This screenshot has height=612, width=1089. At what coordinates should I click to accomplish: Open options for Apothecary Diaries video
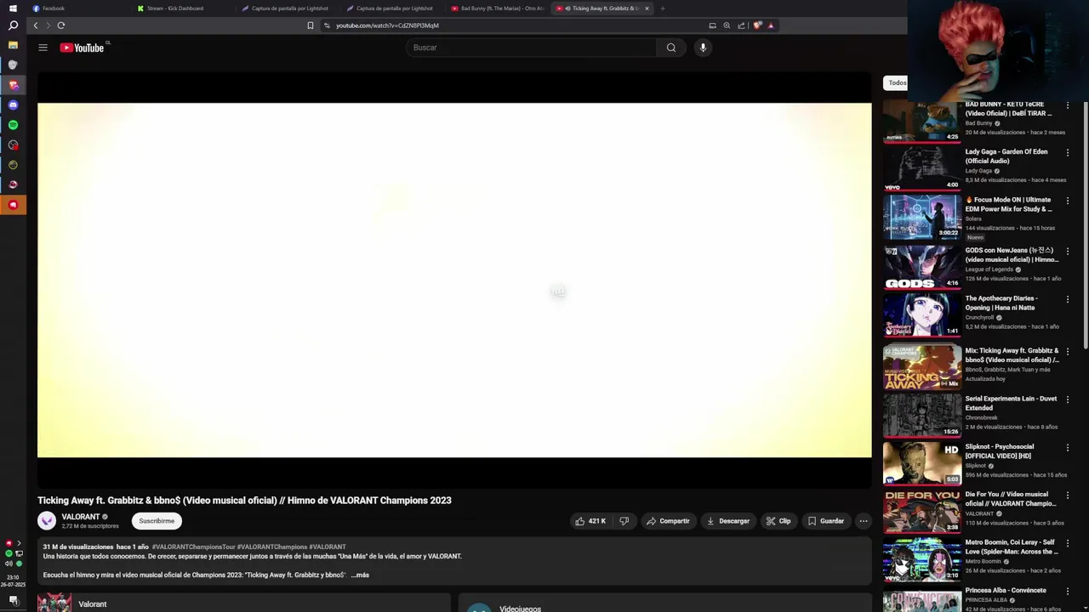click(1068, 299)
